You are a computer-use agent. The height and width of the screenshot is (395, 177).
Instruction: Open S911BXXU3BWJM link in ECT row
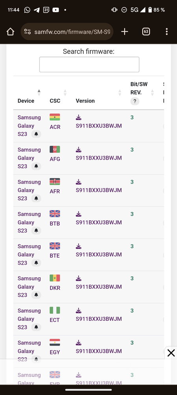point(99,319)
